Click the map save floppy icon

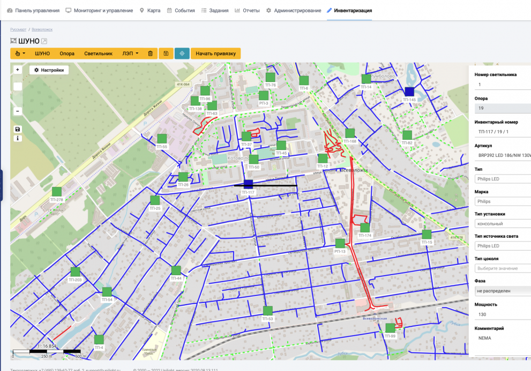18,130
